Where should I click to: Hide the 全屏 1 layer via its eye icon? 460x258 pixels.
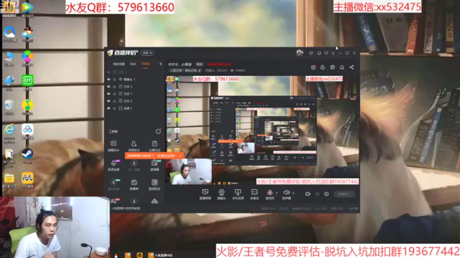(109, 108)
